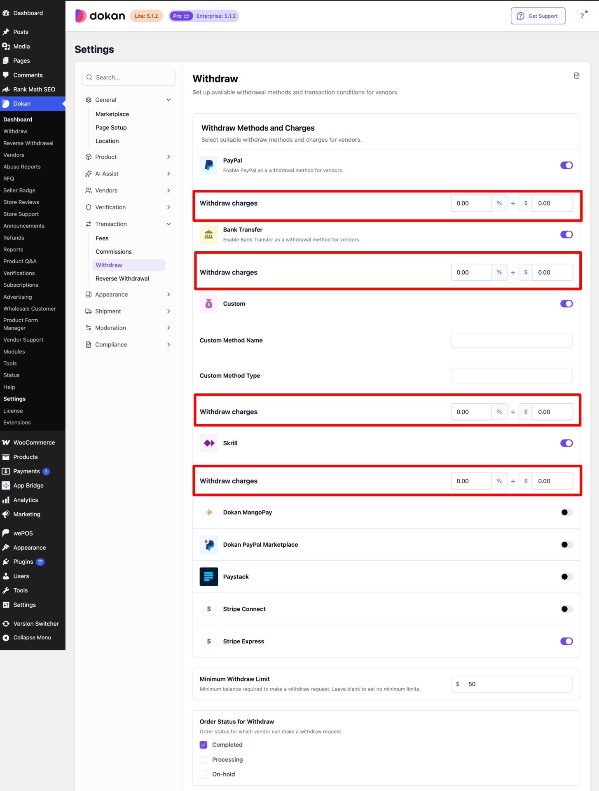The image size is (599, 791).
Task: Open the Reverse Withdrawal settings submenu
Action: coord(122,278)
